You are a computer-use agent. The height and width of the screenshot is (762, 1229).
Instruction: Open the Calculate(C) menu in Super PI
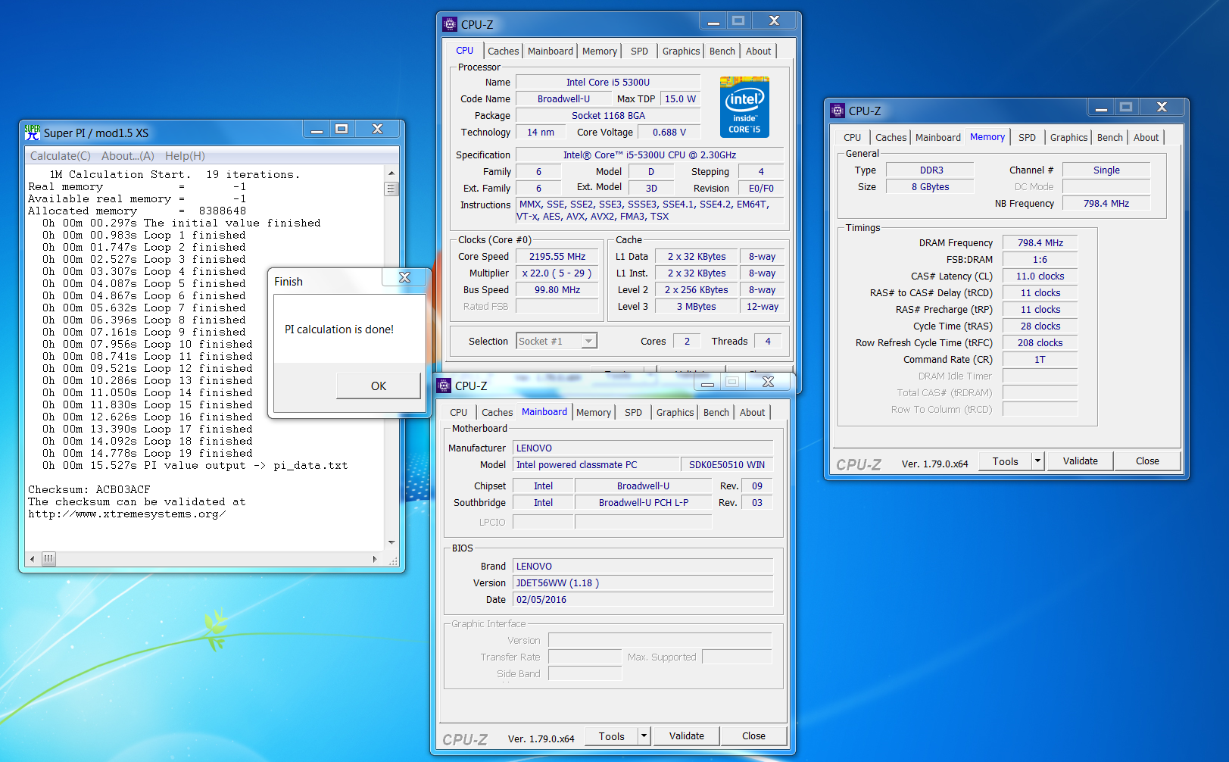coord(61,156)
